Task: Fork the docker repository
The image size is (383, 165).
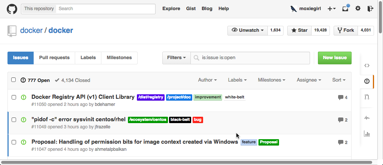Action: (x=346, y=31)
